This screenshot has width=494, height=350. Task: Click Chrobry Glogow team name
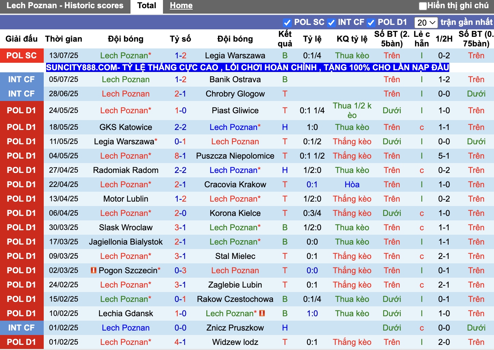point(235,94)
